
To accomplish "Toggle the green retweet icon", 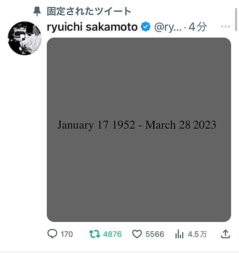I will coord(95,234).
